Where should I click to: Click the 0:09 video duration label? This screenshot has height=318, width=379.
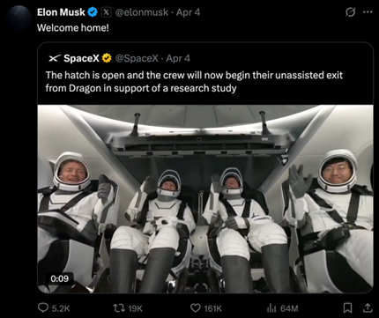[x=60, y=278]
